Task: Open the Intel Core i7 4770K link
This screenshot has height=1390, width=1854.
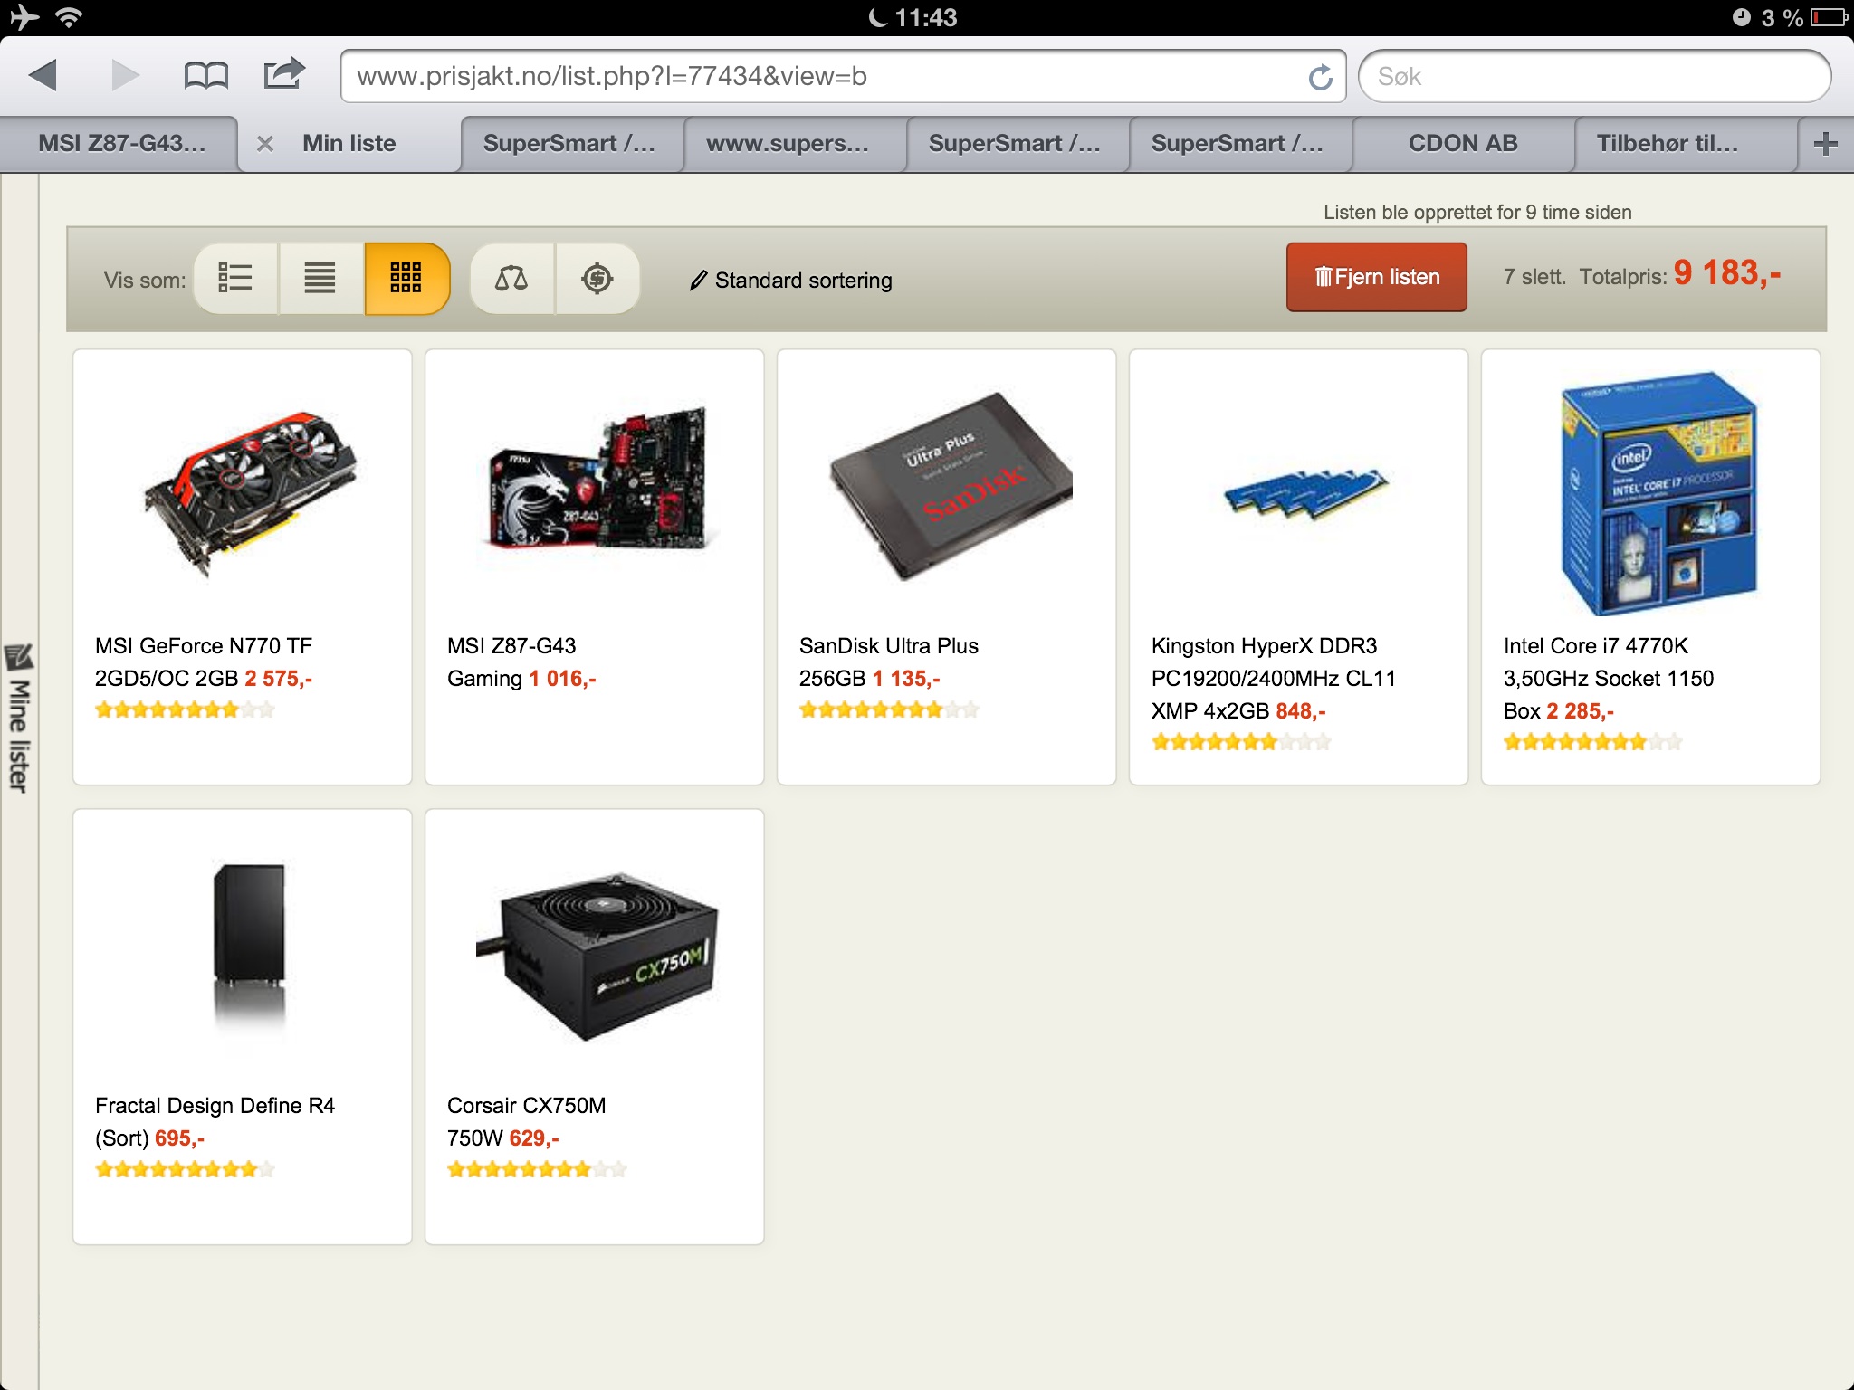Action: (x=1609, y=678)
